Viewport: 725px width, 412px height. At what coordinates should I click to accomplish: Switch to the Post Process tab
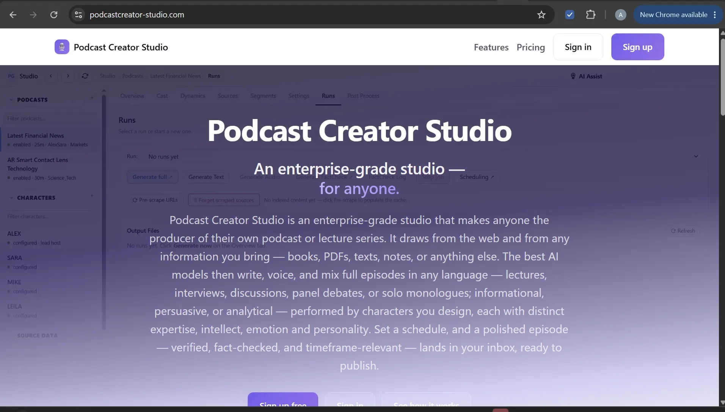363,96
